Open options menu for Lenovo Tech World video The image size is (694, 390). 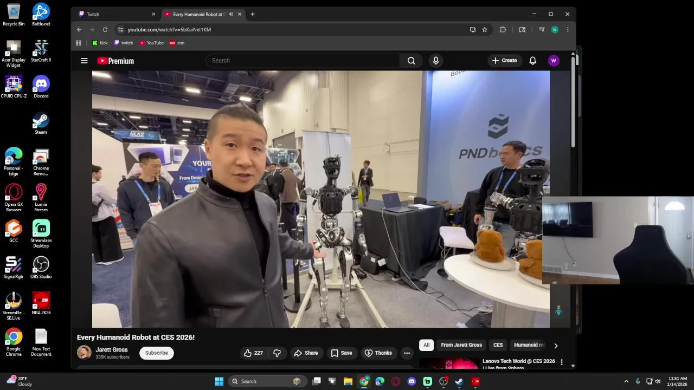pyautogui.click(x=562, y=362)
